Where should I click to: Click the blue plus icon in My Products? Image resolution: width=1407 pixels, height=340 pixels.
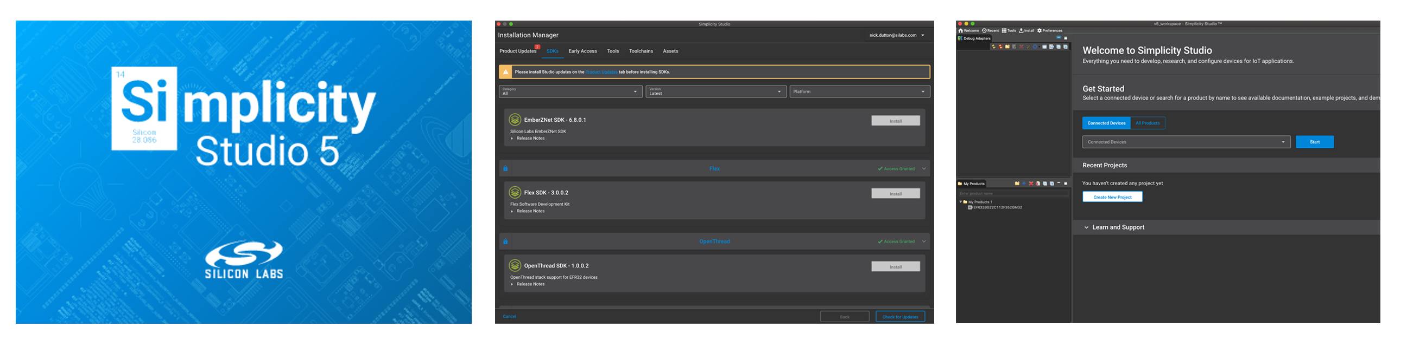coord(1024,184)
